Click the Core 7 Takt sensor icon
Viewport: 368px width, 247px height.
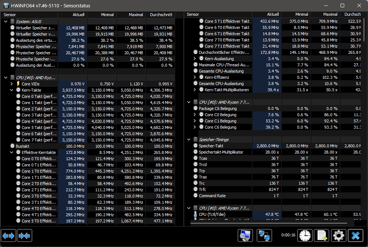pyautogui.click(x=18, y=140)
